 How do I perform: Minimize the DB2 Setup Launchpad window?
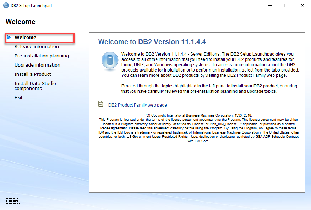[x=270, y=5]
